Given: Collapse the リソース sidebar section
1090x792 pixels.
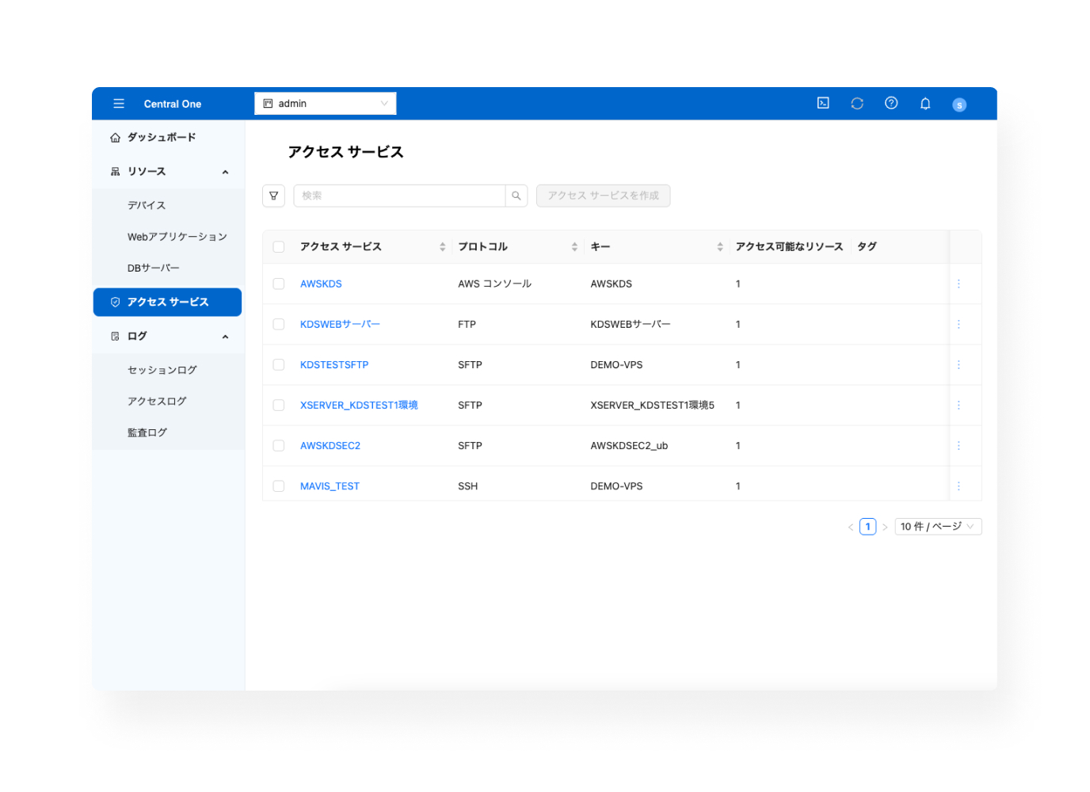Looking at the screenshot, I should [225, 172].
